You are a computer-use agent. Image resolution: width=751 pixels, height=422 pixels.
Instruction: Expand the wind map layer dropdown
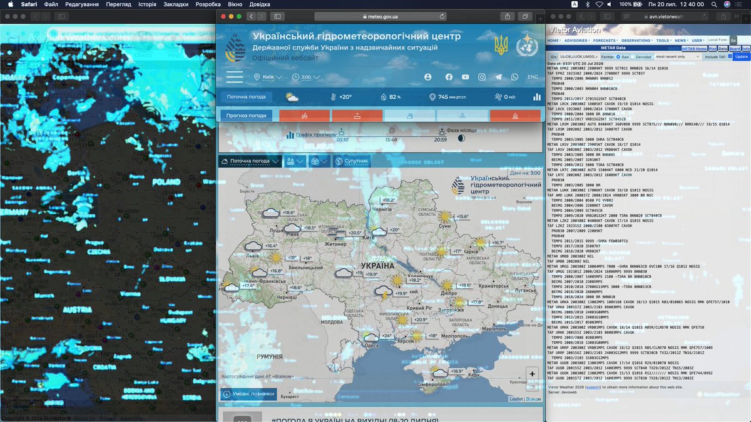[x=319, y=161]
